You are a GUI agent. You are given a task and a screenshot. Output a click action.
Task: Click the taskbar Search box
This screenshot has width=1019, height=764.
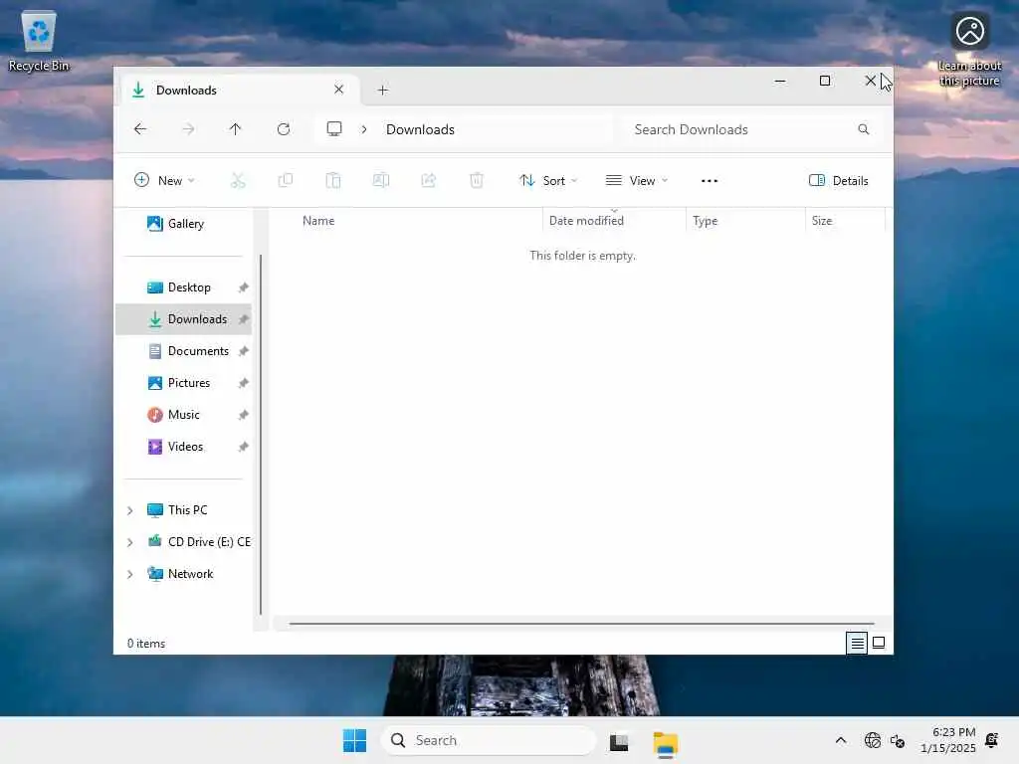click(489, 740)
